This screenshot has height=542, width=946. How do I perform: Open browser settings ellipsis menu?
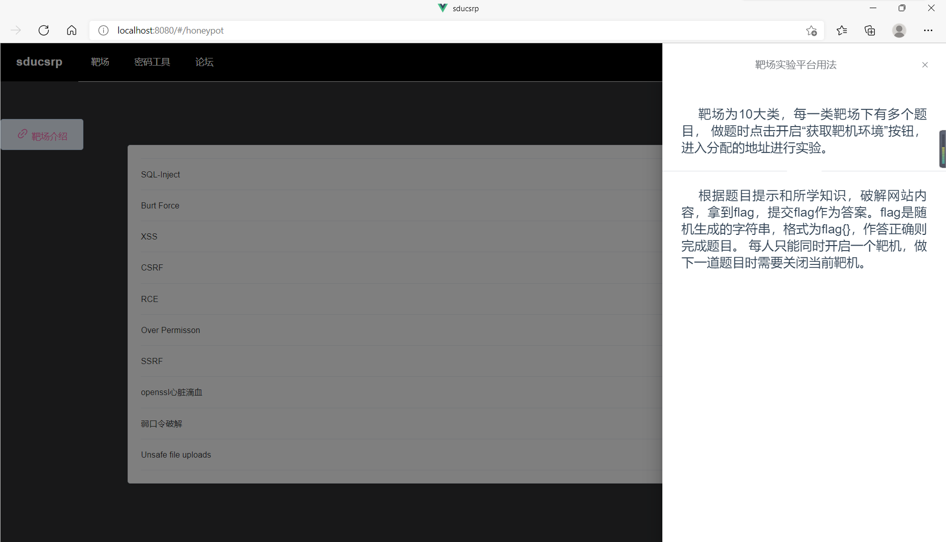tap(928, 31)
